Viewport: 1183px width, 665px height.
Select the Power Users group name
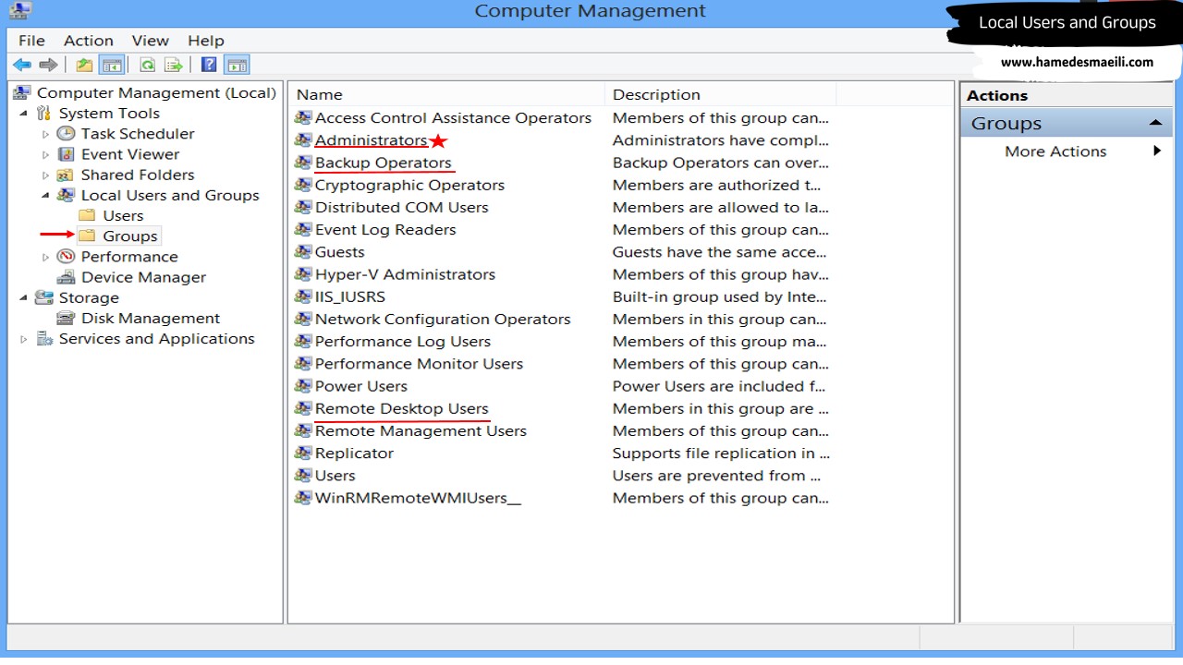click(x=361, y=386)
